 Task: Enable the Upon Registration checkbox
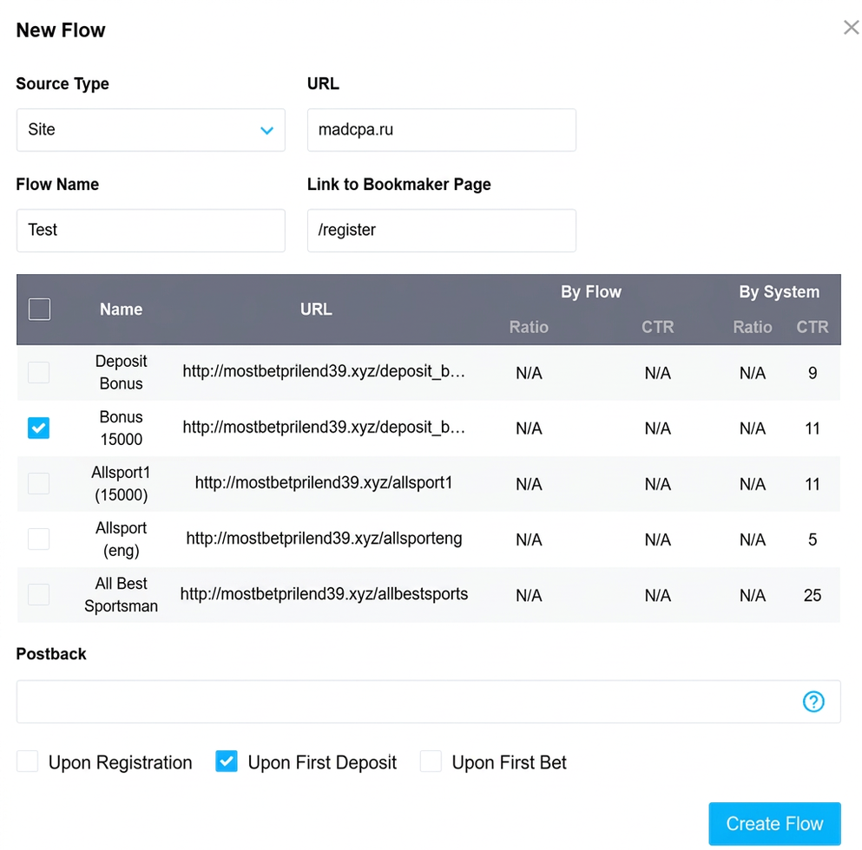click(28, 762)
